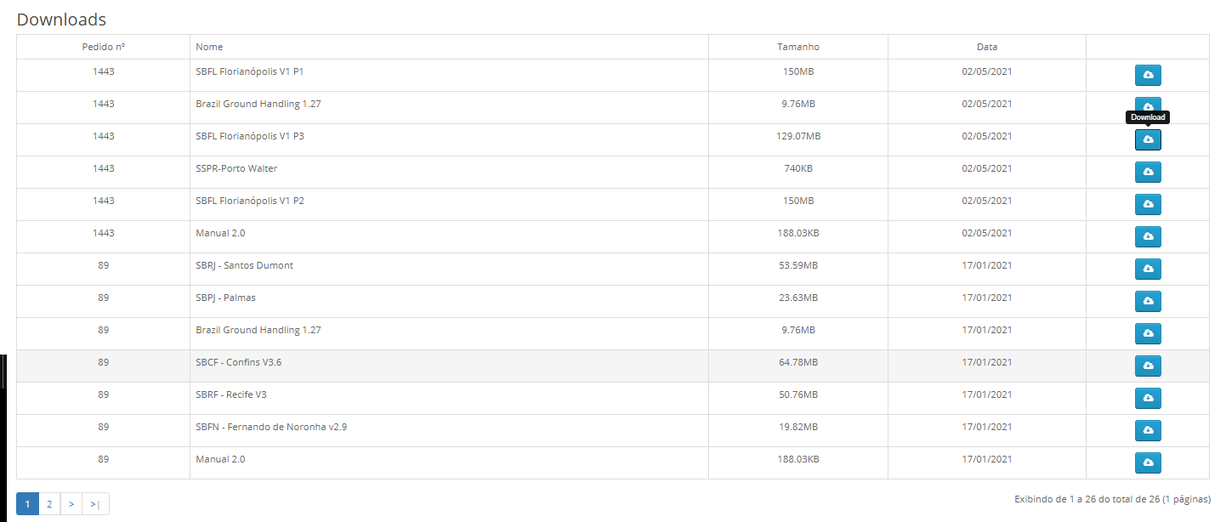
Task: Download SBFL Florianópolis V1 P3 file
Action: point(1148,139)
